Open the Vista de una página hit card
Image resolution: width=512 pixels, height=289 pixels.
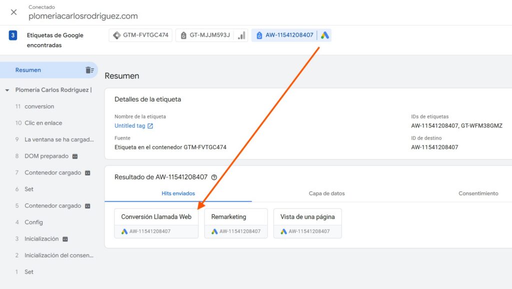(x=307, y=223)
